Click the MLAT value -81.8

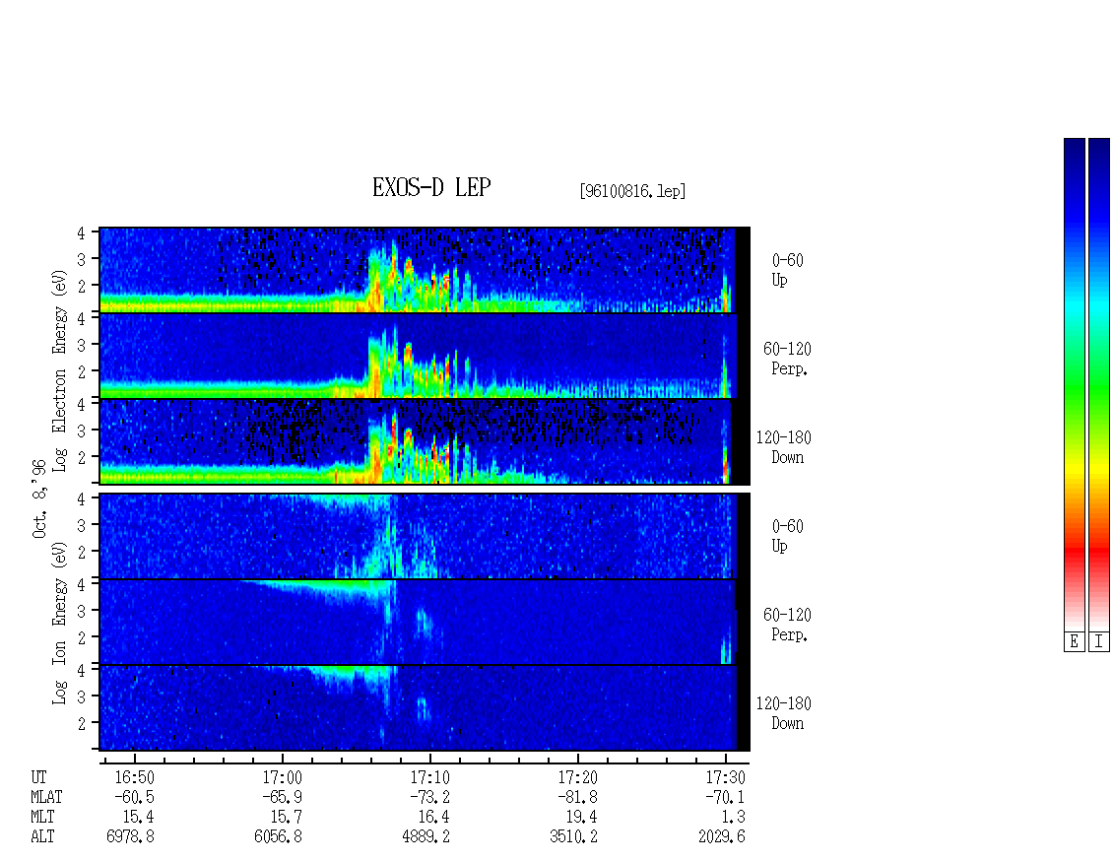coord(577,797)
